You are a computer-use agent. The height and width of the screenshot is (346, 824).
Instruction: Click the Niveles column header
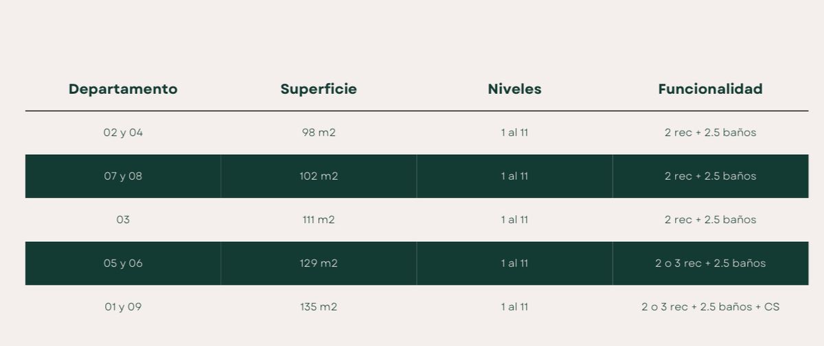point(514,89)
